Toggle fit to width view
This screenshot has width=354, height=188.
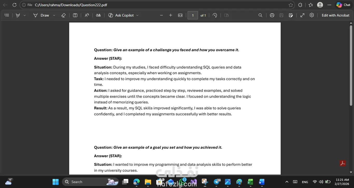(x=180, y=15)
